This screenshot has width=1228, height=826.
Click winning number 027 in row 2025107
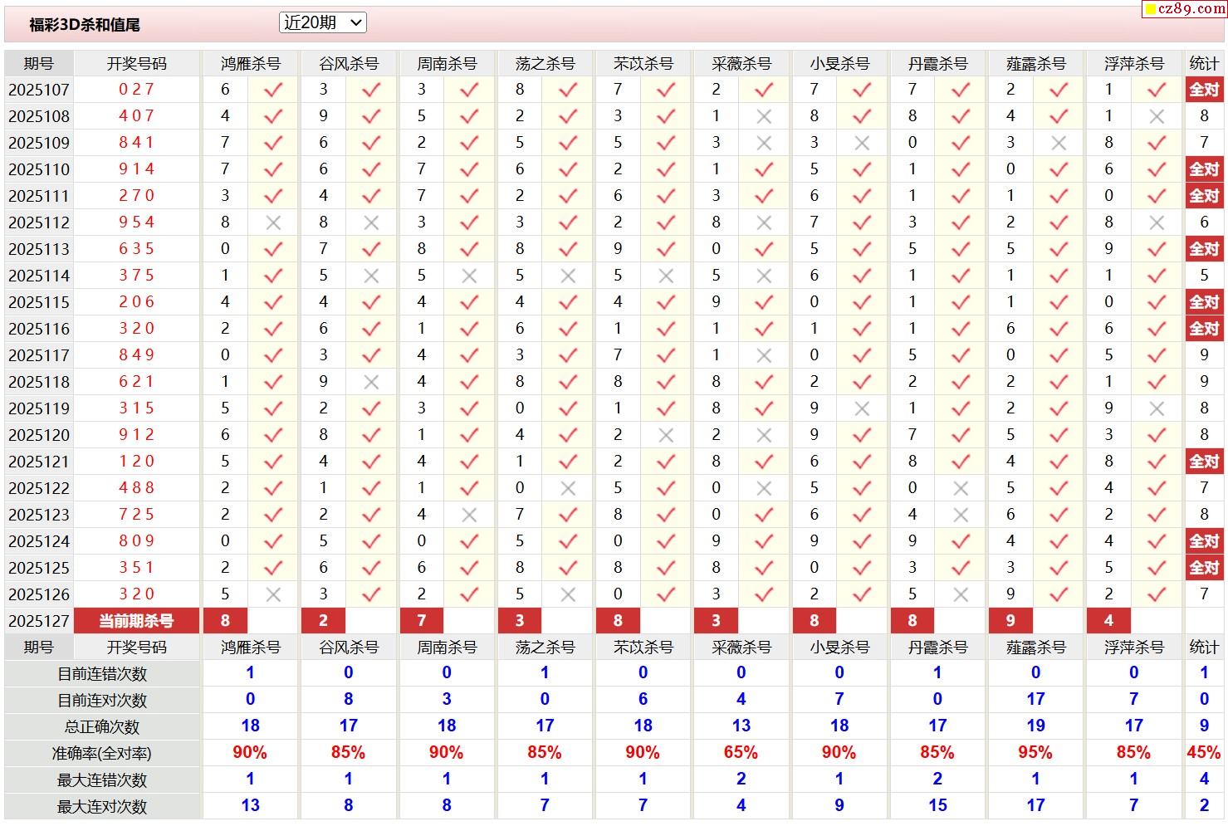[136, 90]
